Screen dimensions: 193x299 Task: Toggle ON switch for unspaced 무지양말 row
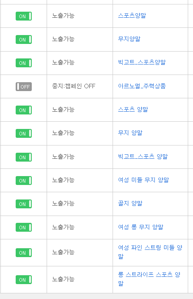[x=24, y=39]
